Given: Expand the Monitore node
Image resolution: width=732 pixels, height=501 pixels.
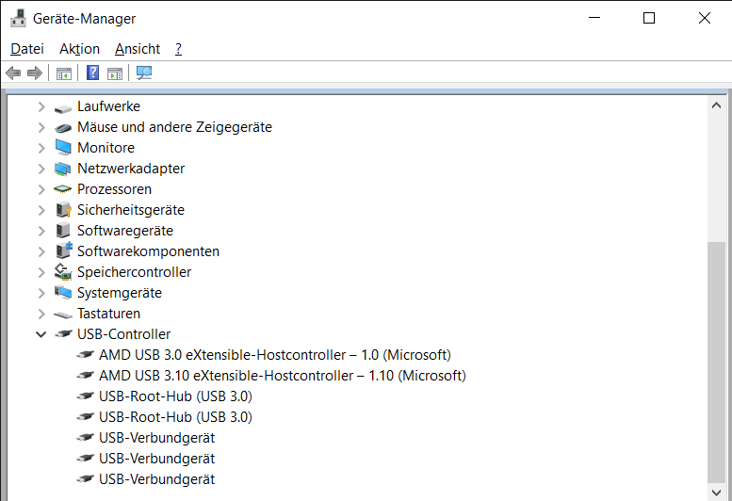Looking at the screenshot, I should point(41,148).
